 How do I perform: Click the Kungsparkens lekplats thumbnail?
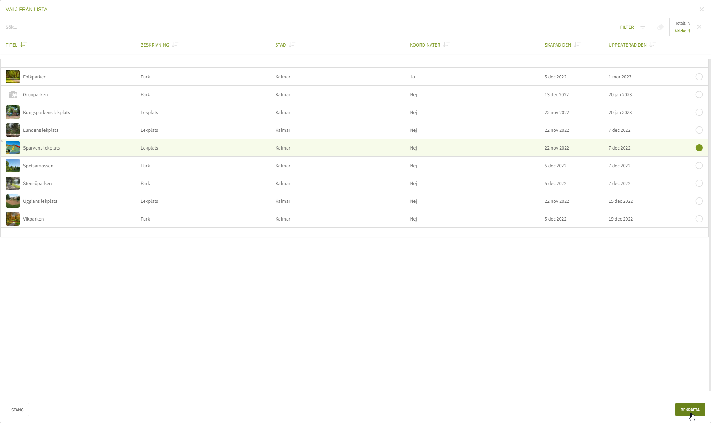tap(13, 112)
